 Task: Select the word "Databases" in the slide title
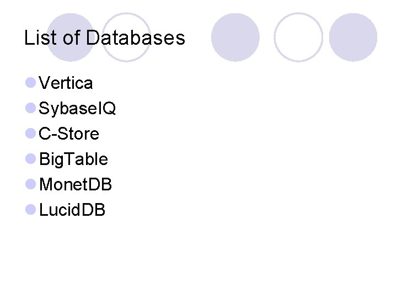tap(136, 38)
